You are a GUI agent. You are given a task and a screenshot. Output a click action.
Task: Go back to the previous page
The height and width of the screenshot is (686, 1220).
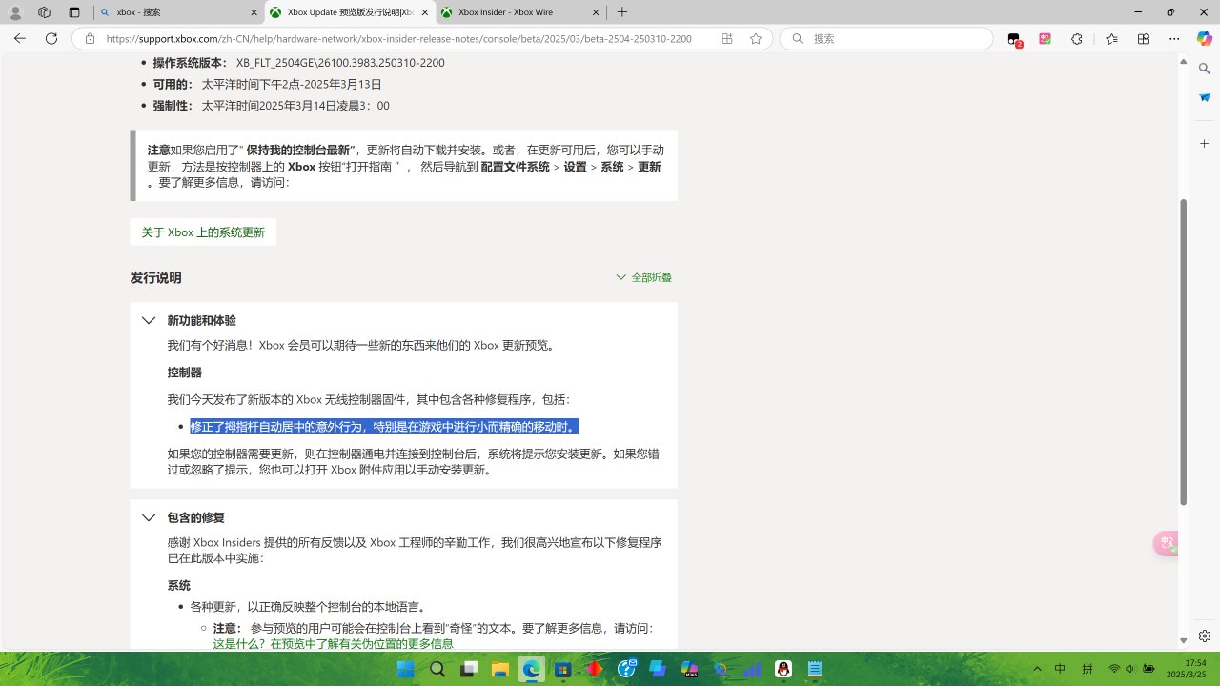click(x=20, y=39)
